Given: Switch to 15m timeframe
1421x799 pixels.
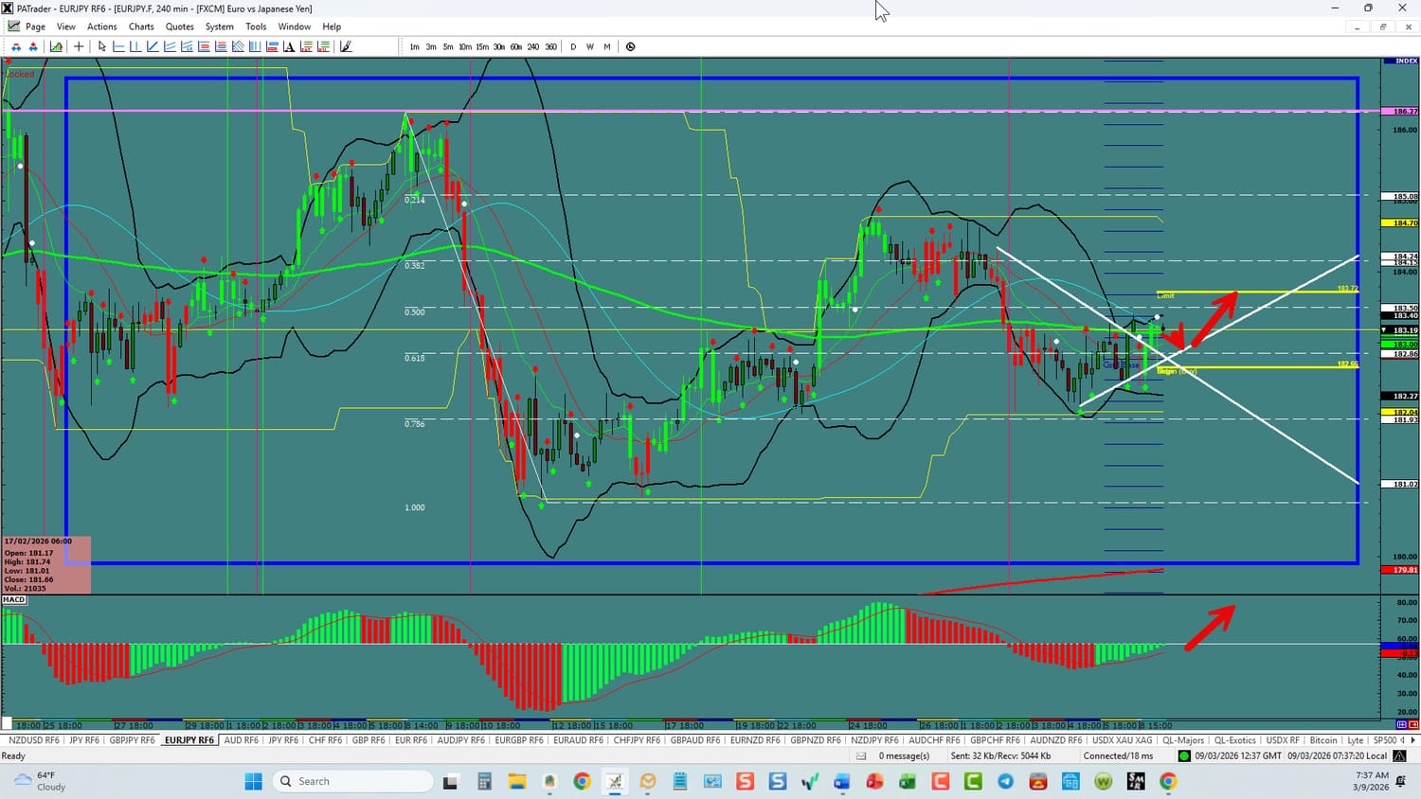Looking at the screenshot, I should [482, 46].
